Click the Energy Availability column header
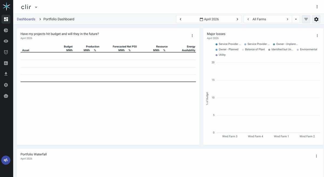 click(x=188, y=48)
